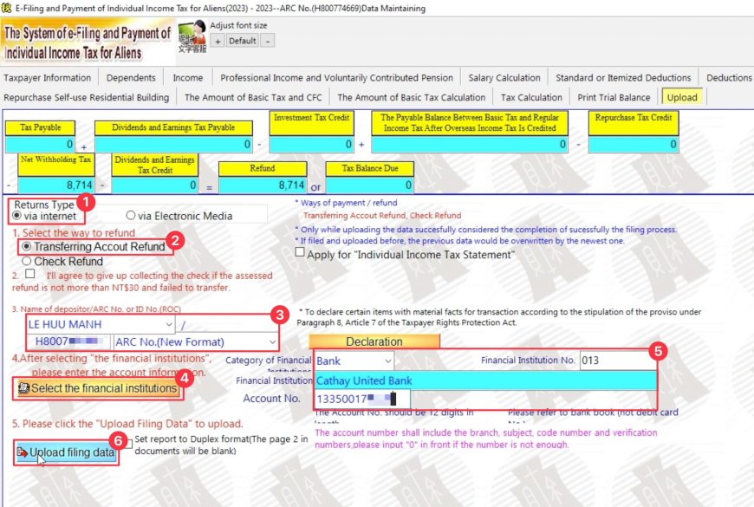
Task: Go to the Tax Calculation tab
Action: (531, 98)
